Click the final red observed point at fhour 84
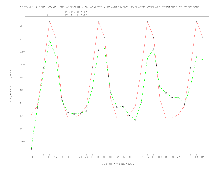The height and width of the screenshot is (171, 221). 203,37
